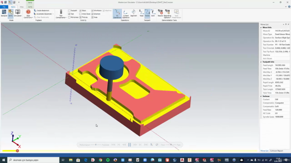Collapse the ribbon with arrow
This screenshot has width=291, height=163.
coord(286,7)
